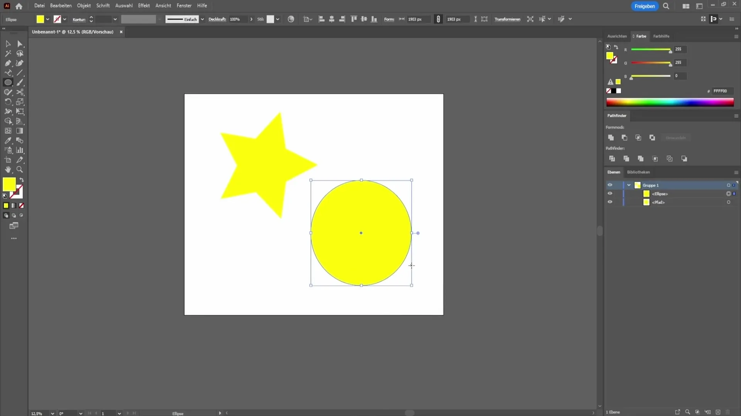741x416 pixels.
Task: Open edit toolbar three dots
Action: tap(14, 238)
